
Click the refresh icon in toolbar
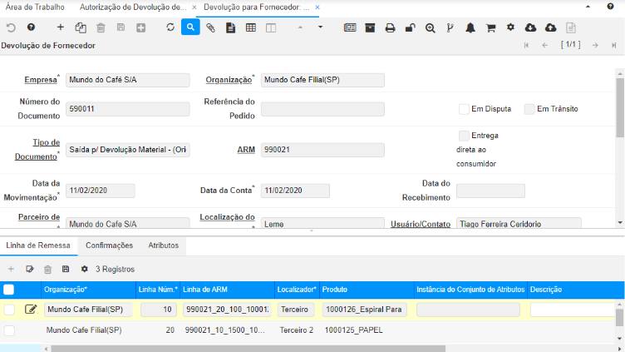pyautogui.click(x=170, y=27)
